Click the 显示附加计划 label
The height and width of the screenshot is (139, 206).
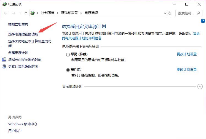pos(72,87)
